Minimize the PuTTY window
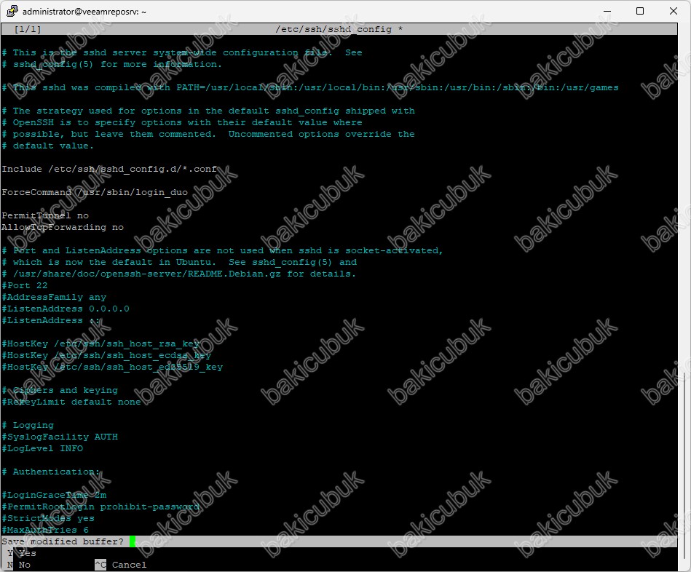The image size is (691, 572). pyautogui.click(x=607, y=11)
